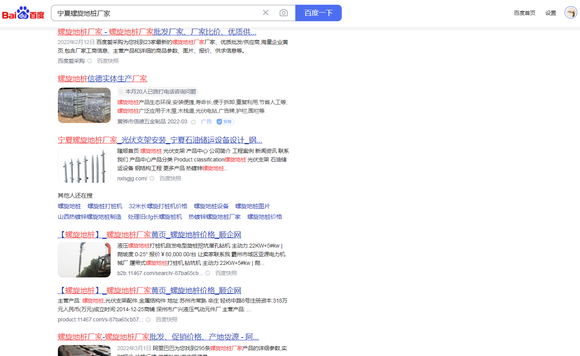Select related search 螺旋地桩图片

click(x=252, y=206)
